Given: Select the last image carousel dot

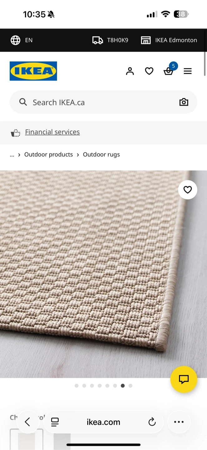Looking at the screenshot, I should [x=130, y=386].
